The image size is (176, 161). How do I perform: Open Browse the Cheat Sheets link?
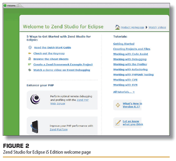coord(51,59)
